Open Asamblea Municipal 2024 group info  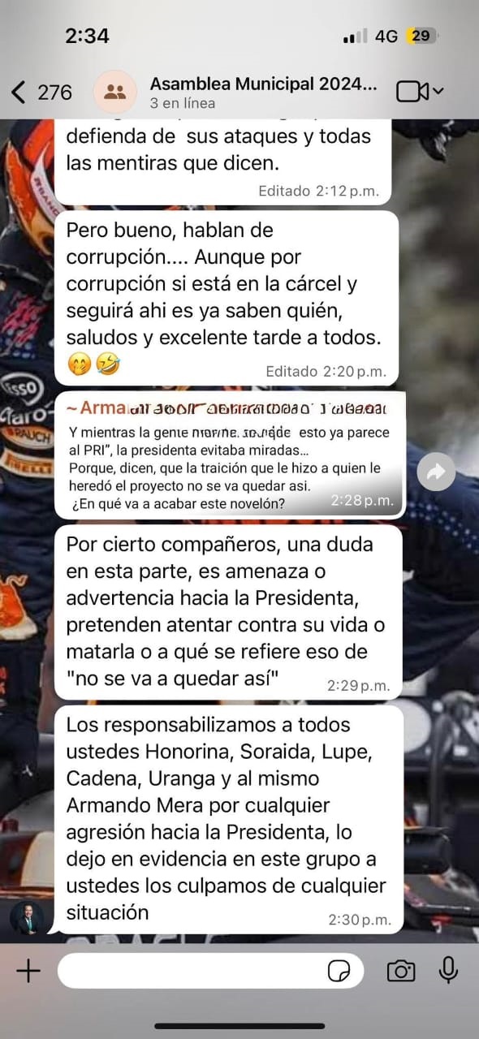coord(264,84)
